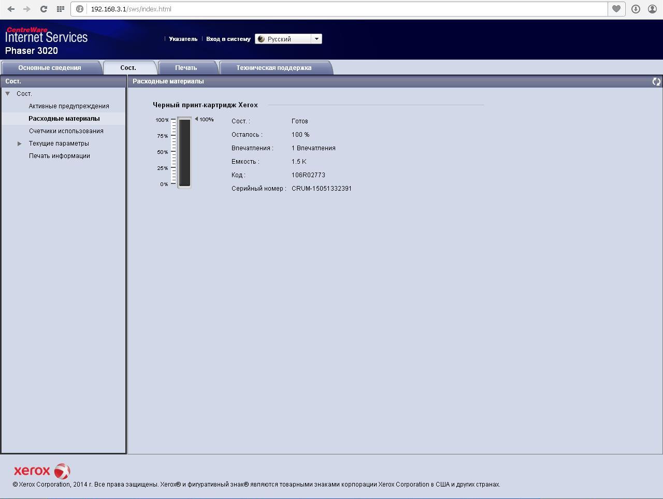Click the Сост. root tree label

(x=24, y=94)
